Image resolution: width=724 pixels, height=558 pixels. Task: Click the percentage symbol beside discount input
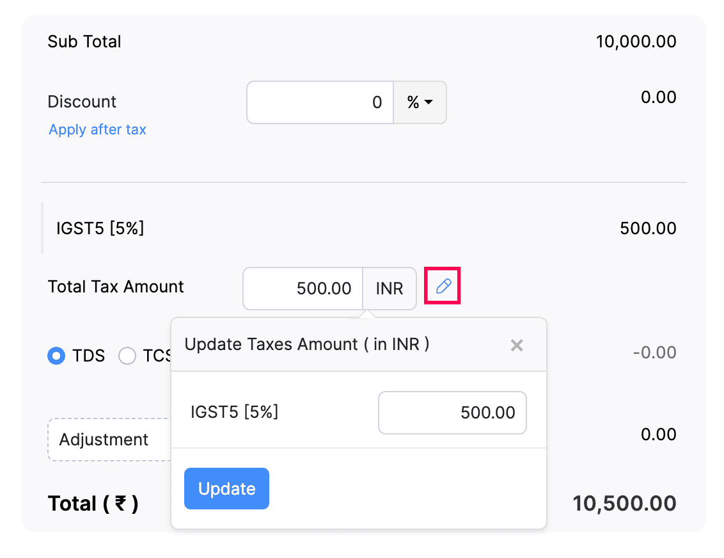[x=413, y=102]
